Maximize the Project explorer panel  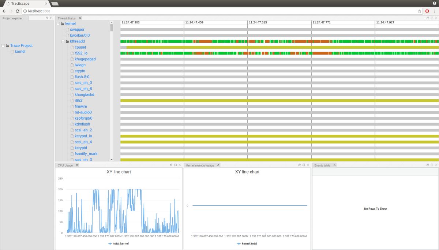pyautogui.click(x=51, y=18)
